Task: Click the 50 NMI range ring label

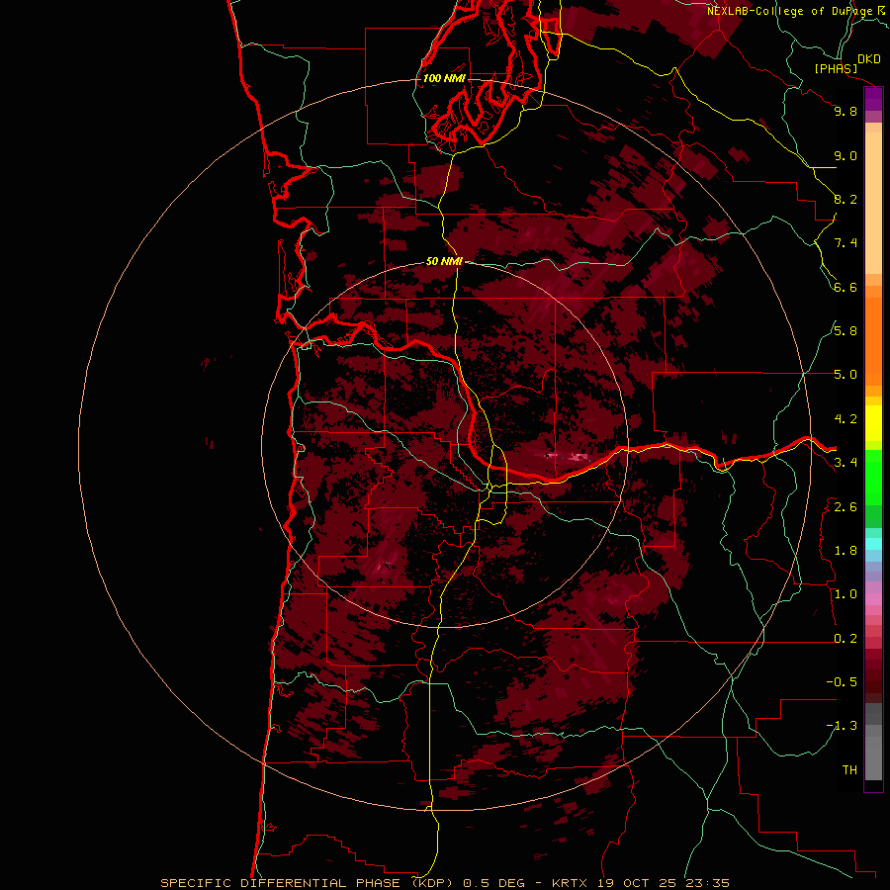Action: 444,262
